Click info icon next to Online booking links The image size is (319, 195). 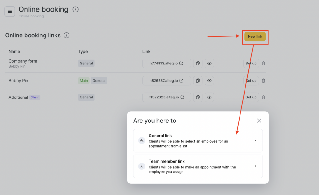pos(66,36)
